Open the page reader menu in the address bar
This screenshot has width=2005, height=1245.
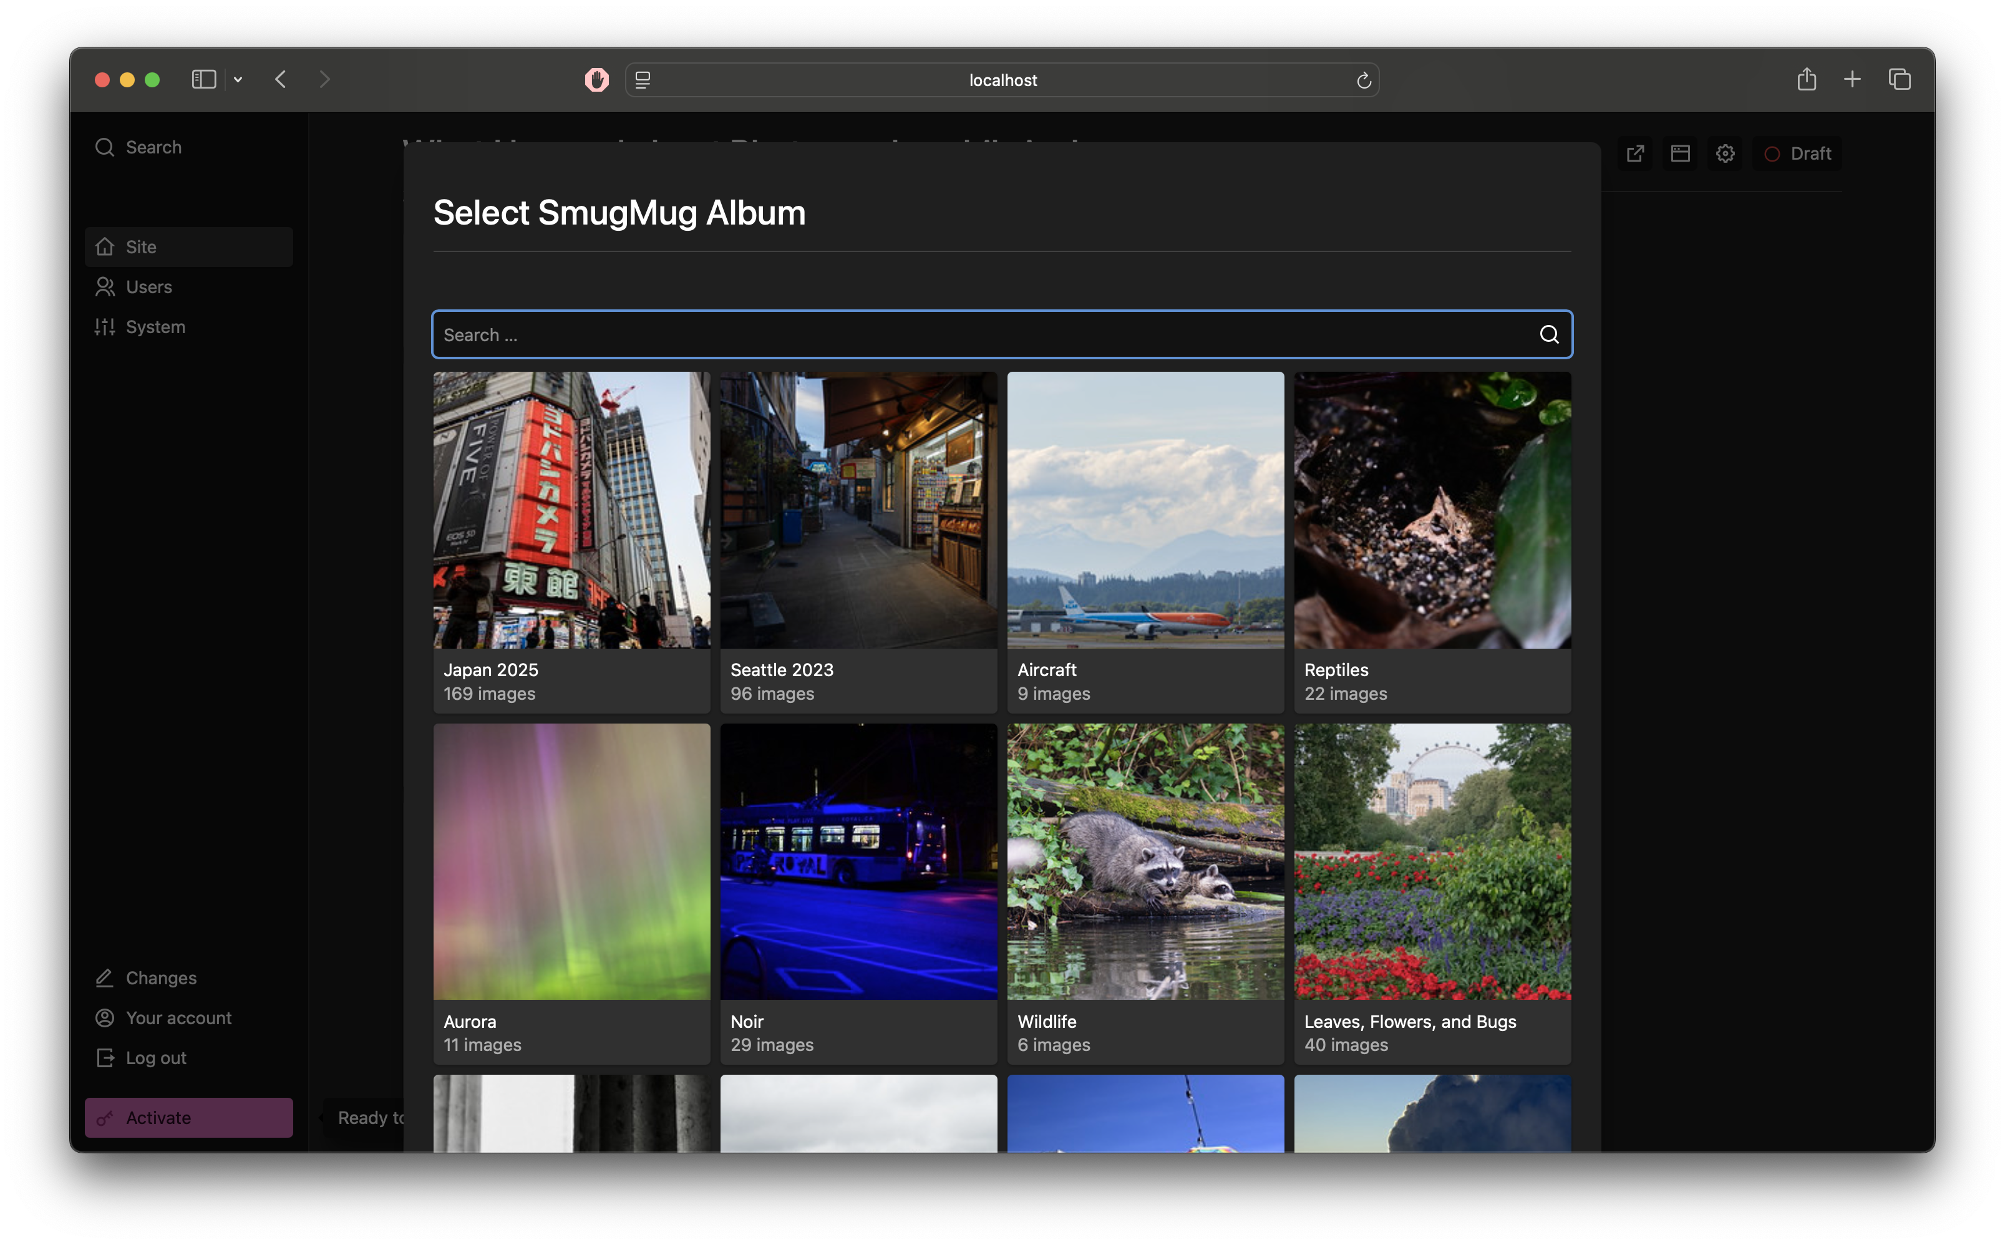(643, 80)
